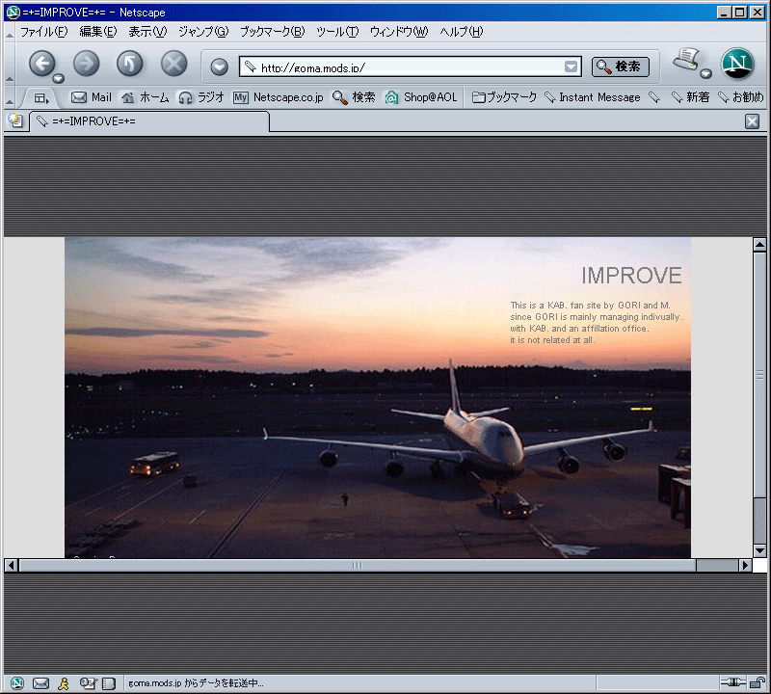This screenshot has width=771, height=694.
Task: Go back with the Back arrow button
Action: tap(42, 64)
